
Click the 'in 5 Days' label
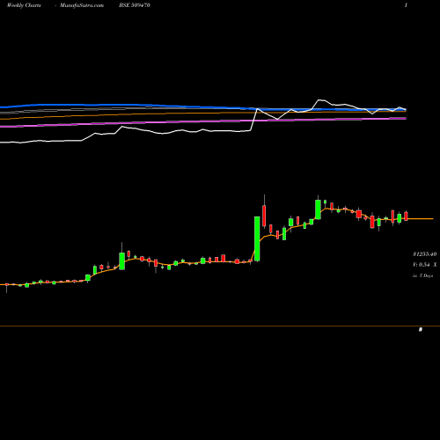(422, 275)
